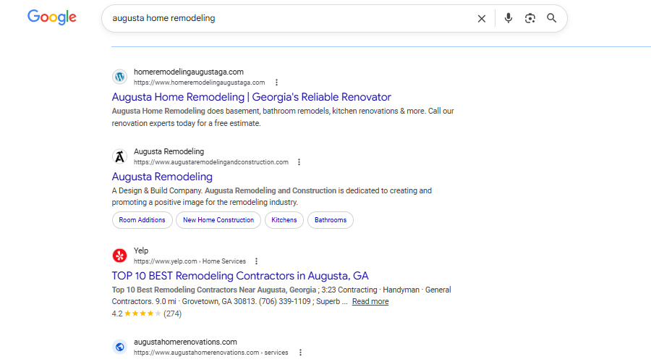The width and height of the screenshot is (651, 362).
Task: Select the Bathrooms sitelink chip
Action: click(331, 220)
